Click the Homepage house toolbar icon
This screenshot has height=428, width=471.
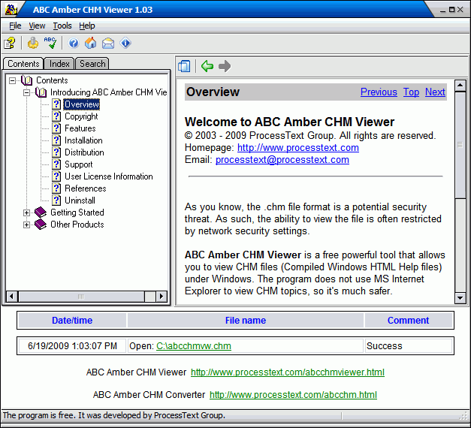90,43
